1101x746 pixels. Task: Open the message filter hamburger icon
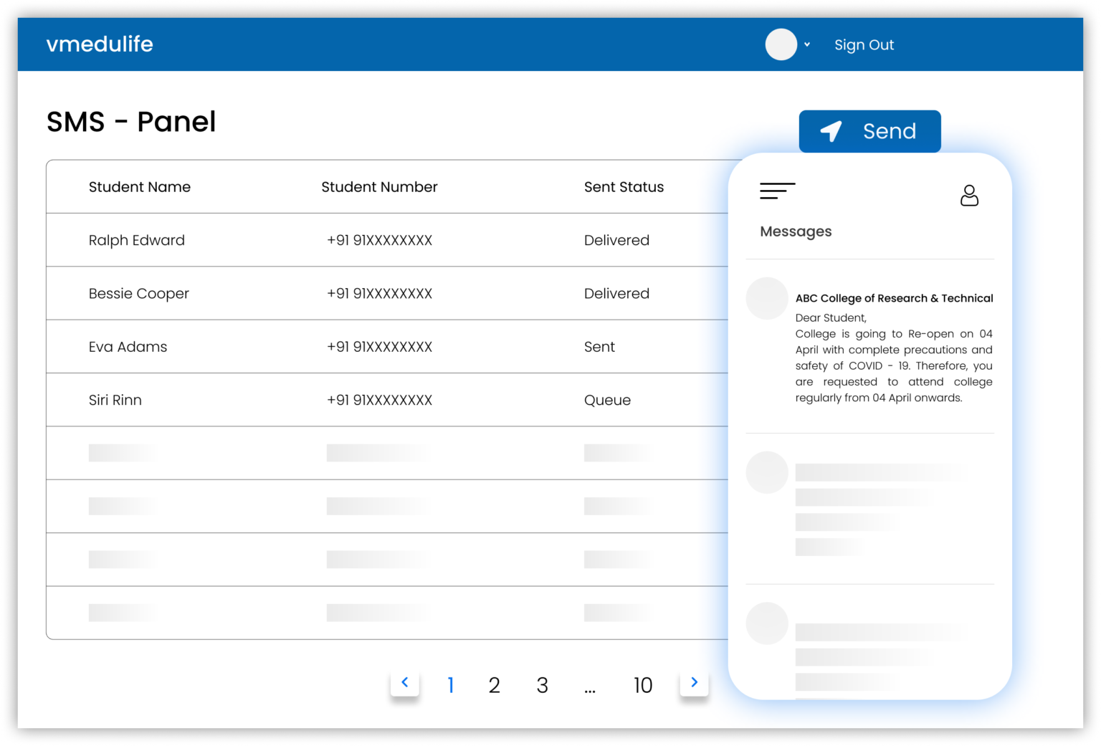click(x=778, y=191)
